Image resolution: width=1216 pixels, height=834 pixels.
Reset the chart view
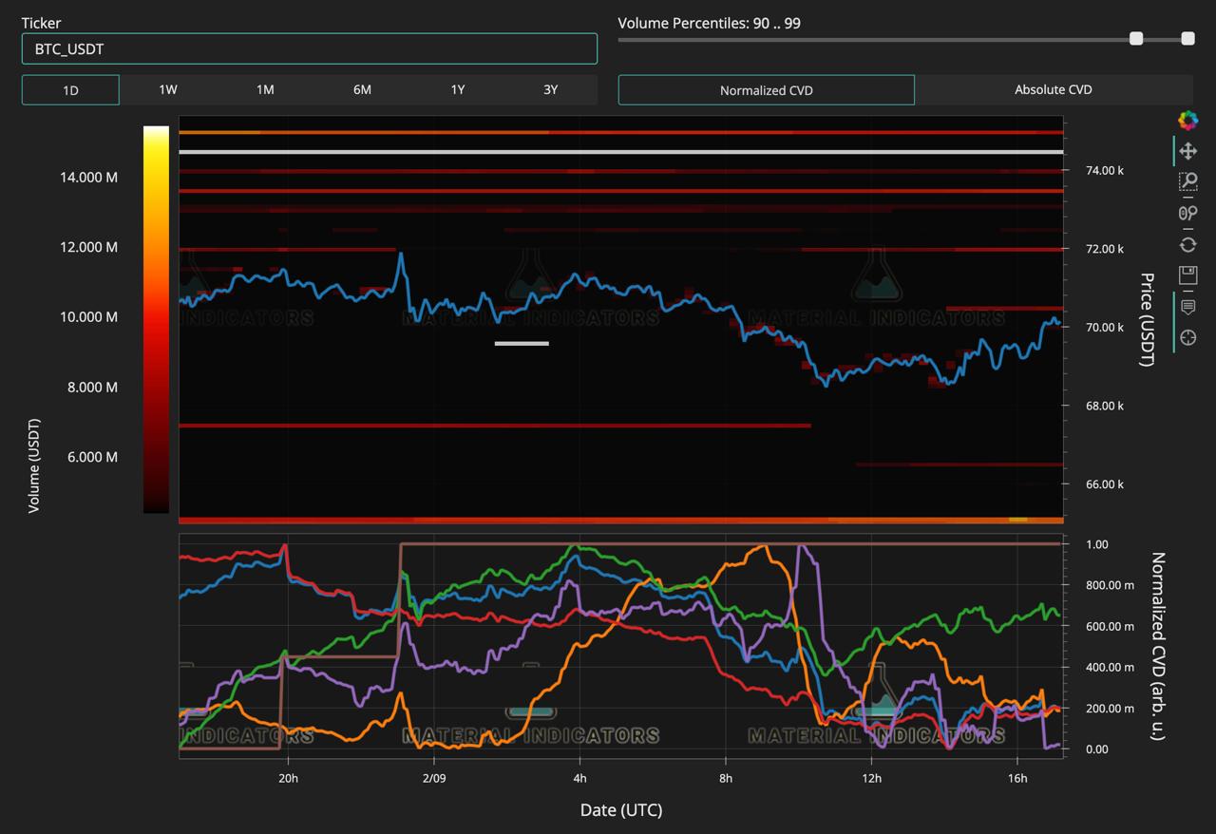tap(1187, 244)
